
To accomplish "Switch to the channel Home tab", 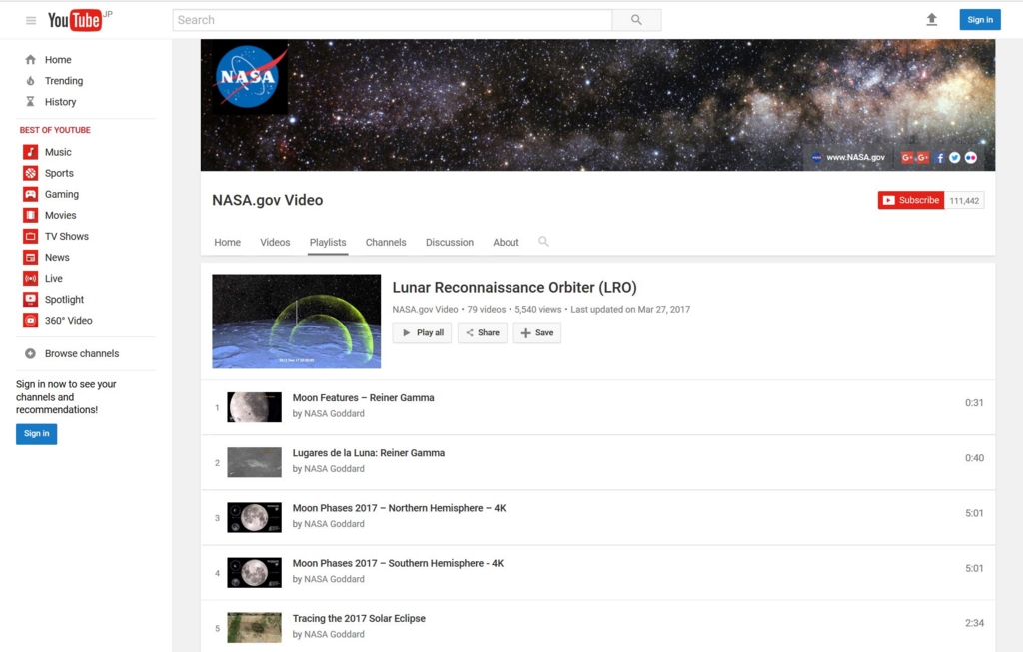I will pyautogui.click(x=227, y=242).
